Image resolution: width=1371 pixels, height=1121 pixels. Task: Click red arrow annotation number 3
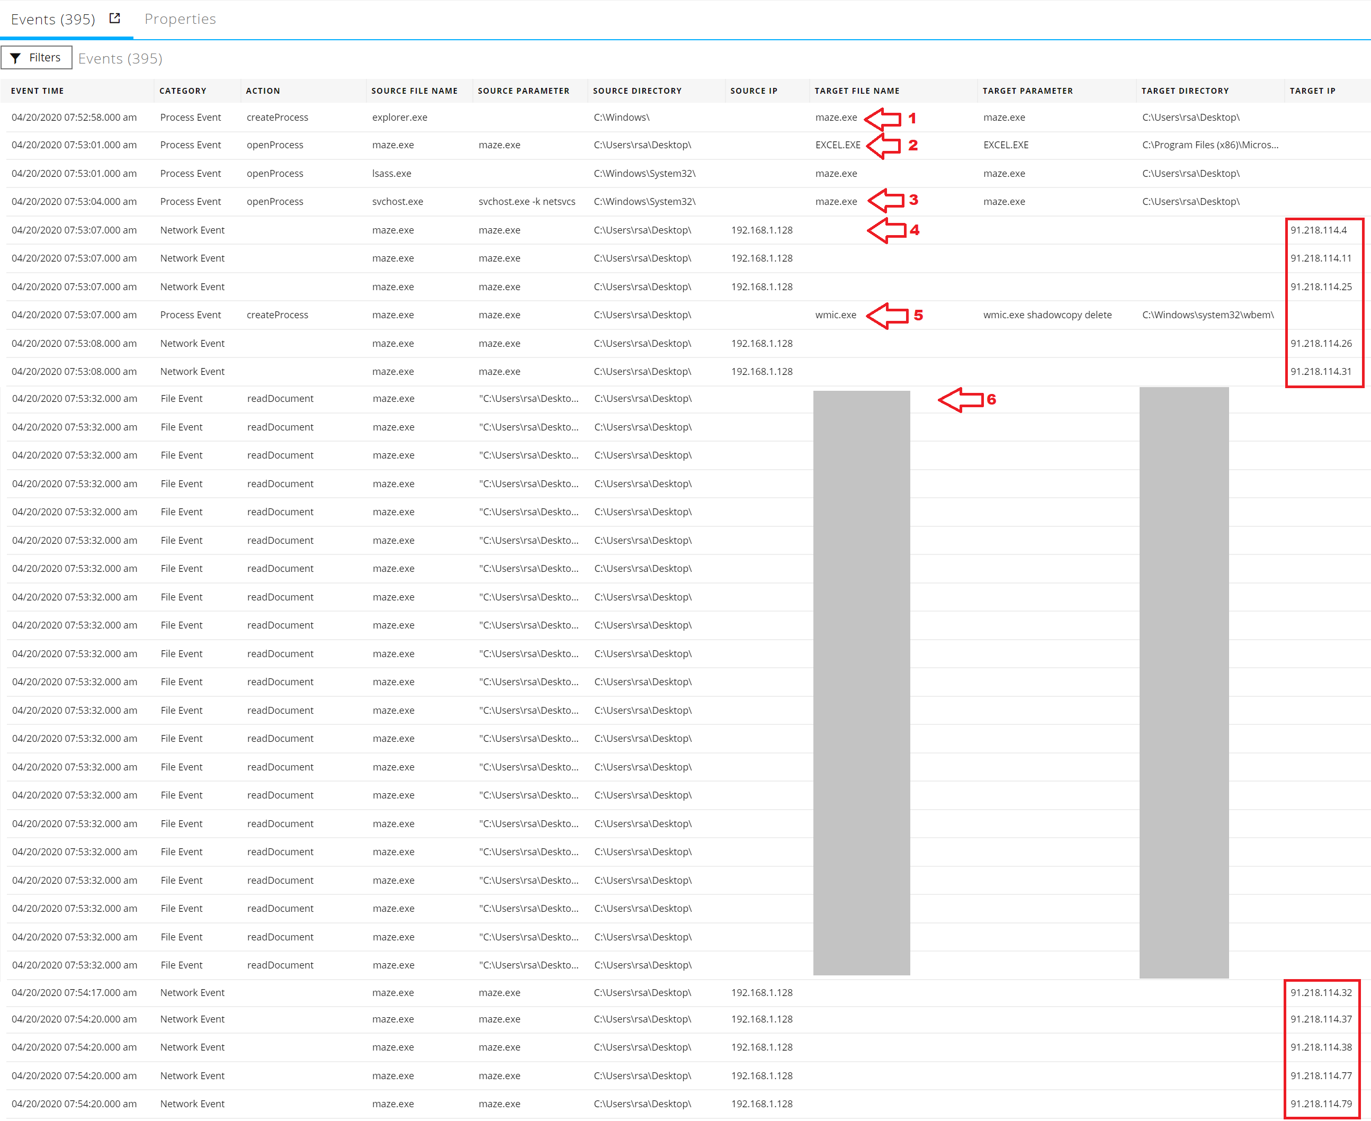886,201
